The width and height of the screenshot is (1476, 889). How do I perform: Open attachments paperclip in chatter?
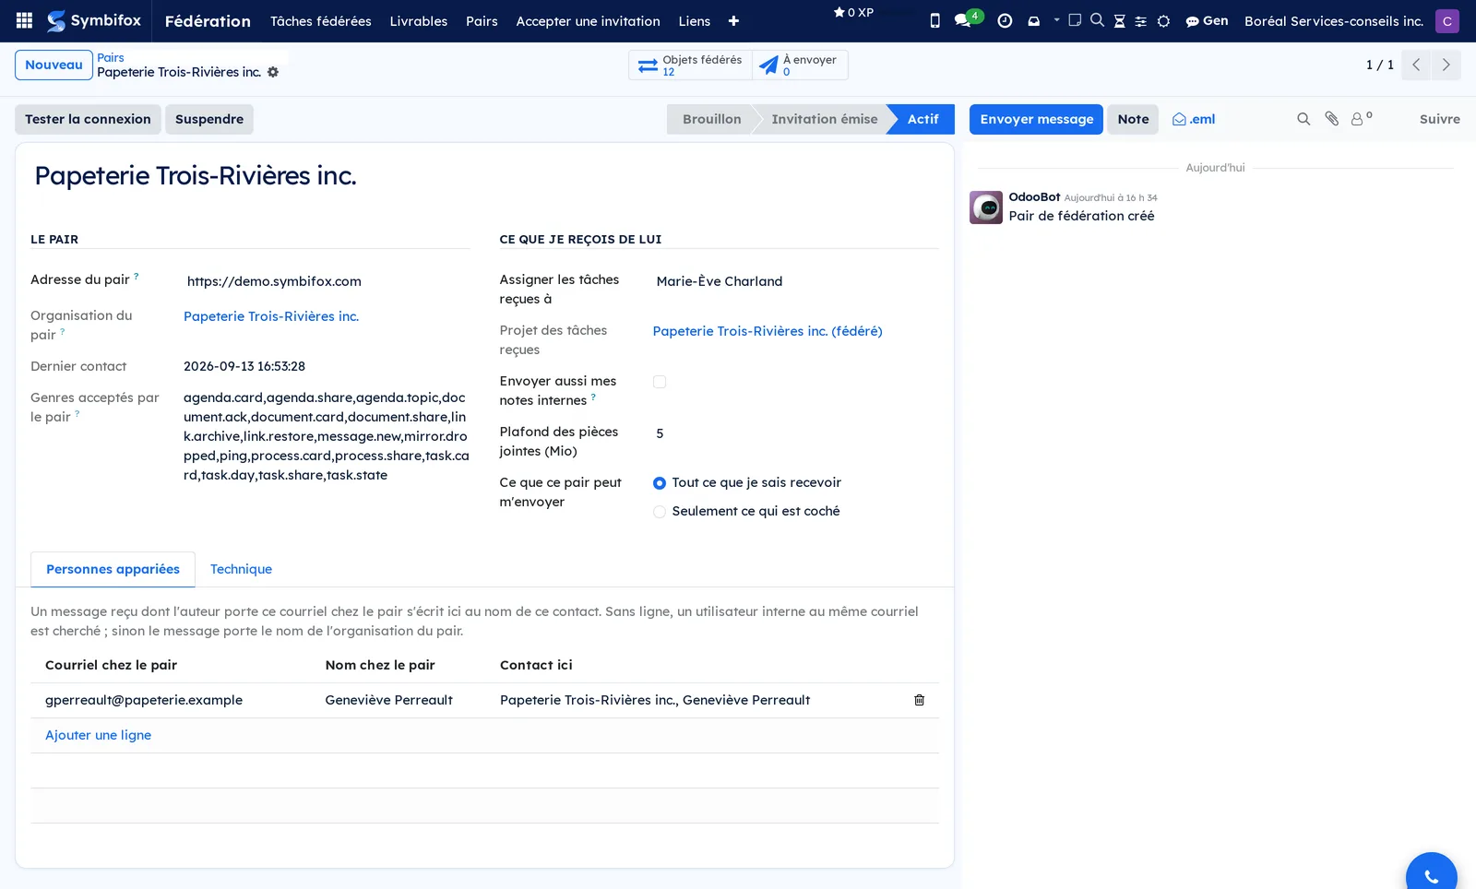[1331, 119]
